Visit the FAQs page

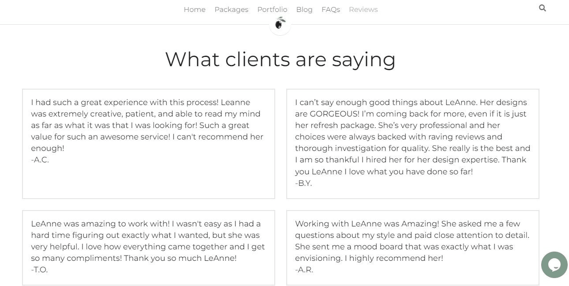pos(331,10)
